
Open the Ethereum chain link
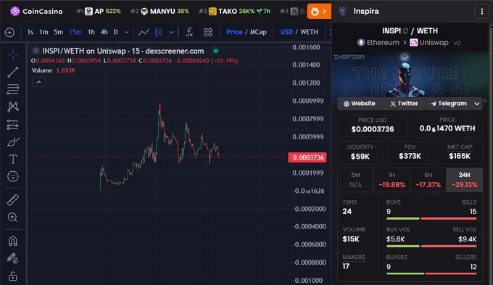pyautogui.click(x=378, y=43)
